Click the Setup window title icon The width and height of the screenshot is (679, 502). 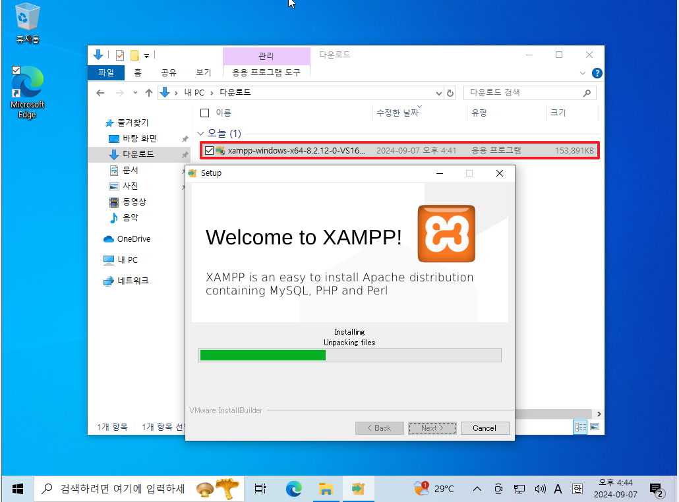click(x=192, y=173)
